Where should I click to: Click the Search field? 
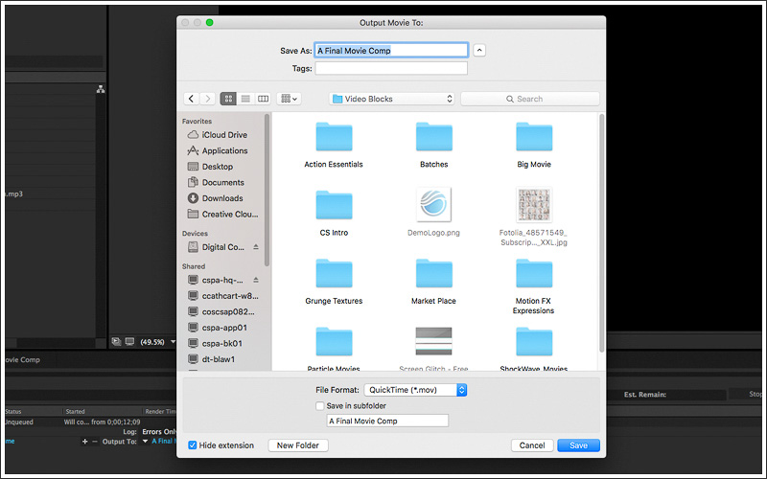530,99
